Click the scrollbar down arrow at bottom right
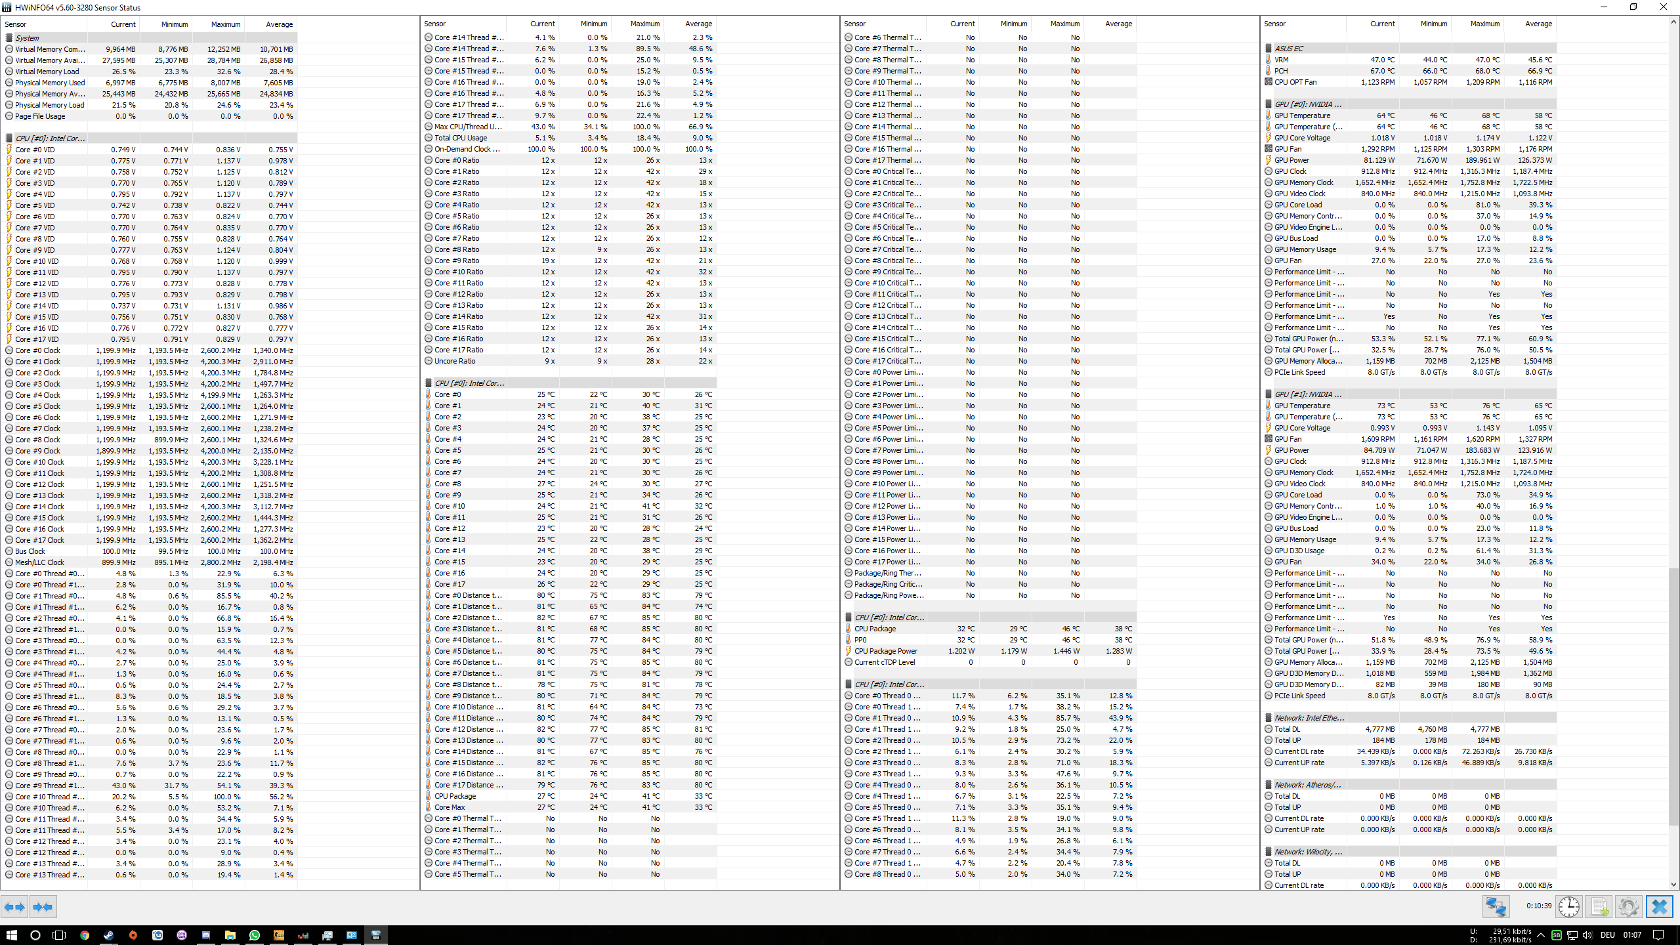Image resolution: width=1680 pixels, height=945 pixels. (x=1673, y=885)
